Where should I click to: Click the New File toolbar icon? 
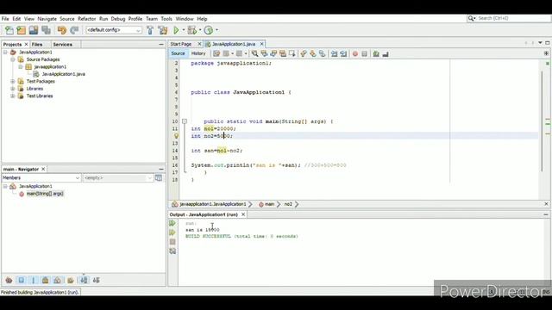9,30
